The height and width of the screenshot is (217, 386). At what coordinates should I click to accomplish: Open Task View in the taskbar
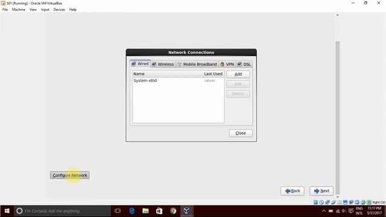point(118,211)
